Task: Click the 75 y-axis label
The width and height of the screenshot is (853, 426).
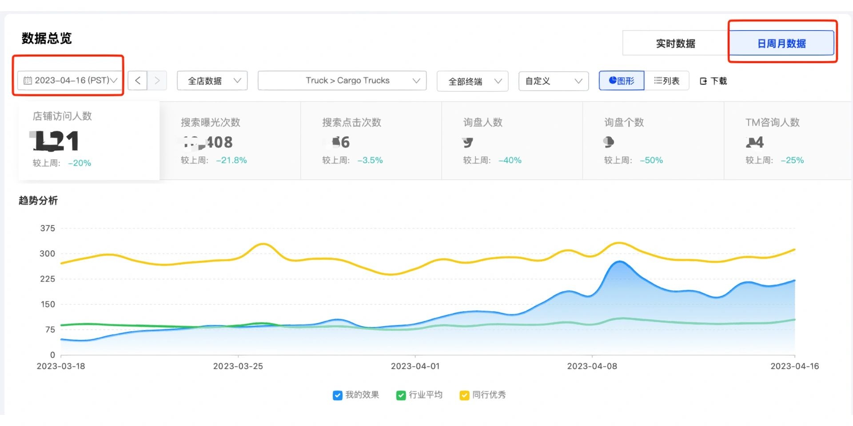Action: [x=50, y=329]
